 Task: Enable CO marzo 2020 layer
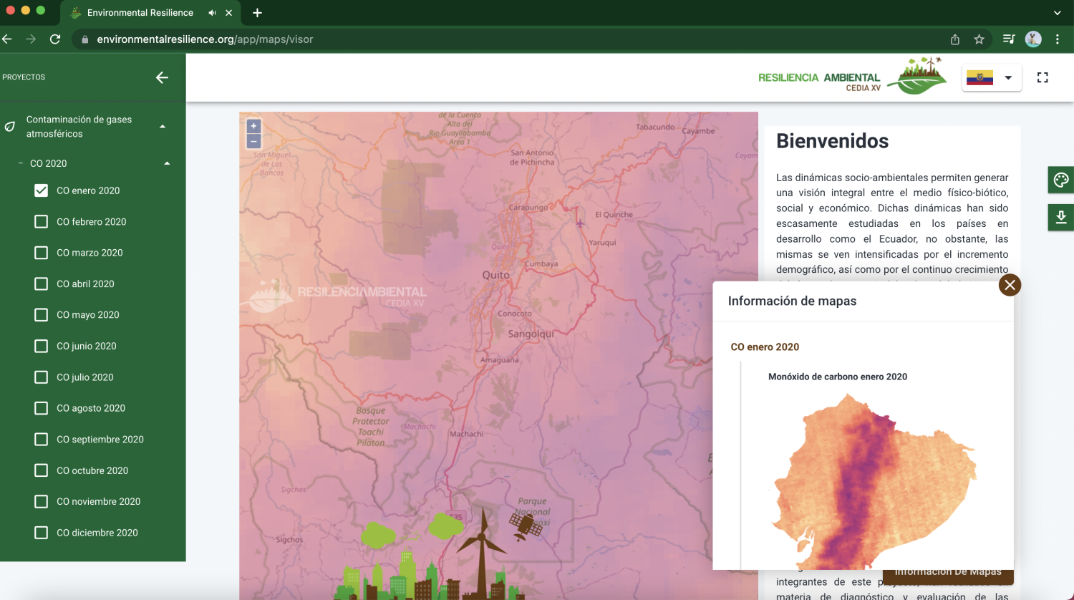(42, 253)
